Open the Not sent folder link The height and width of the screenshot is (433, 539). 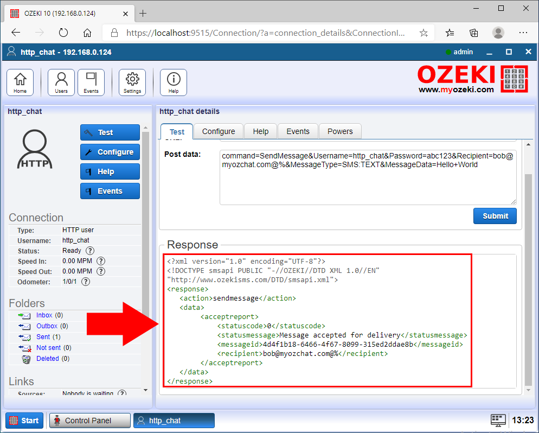click(48, 348)
